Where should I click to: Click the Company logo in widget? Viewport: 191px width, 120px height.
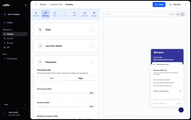pyautogui.click(x=159, y=53)
